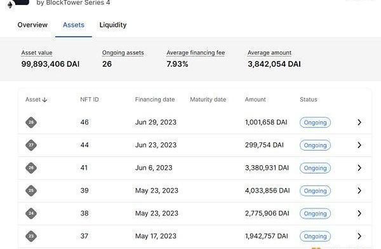This screenshot has height=249, width=381.
Task: Select the Assets tab
Action: pyautogui.click(x=74, y=25)
